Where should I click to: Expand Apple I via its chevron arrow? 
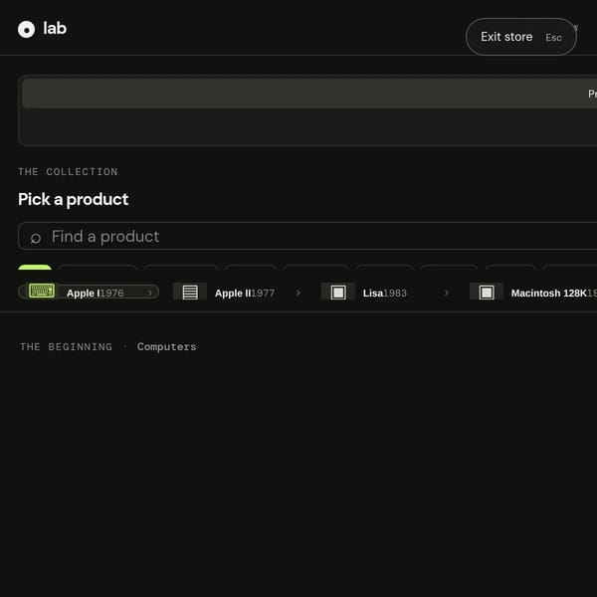point(150,293)
